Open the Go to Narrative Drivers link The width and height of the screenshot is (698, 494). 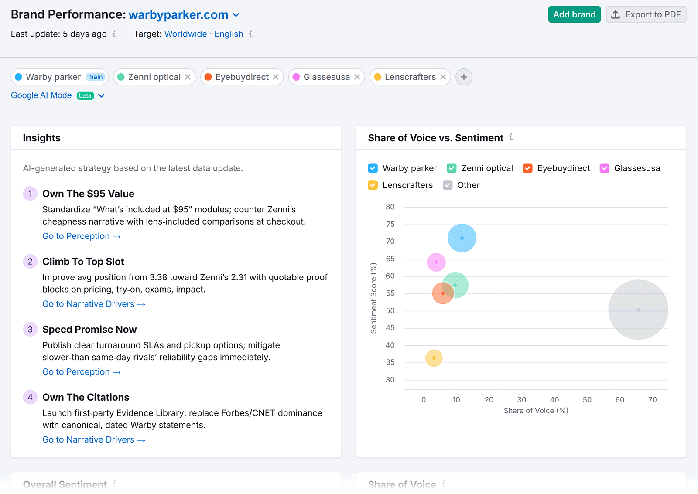(x=93, y=304)
